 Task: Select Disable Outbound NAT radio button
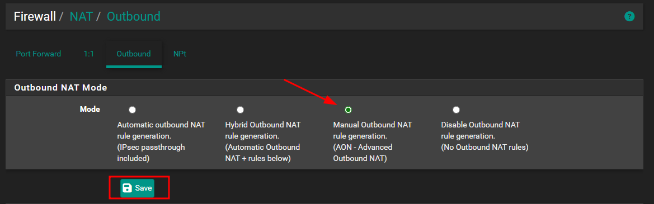coord(457,110)
